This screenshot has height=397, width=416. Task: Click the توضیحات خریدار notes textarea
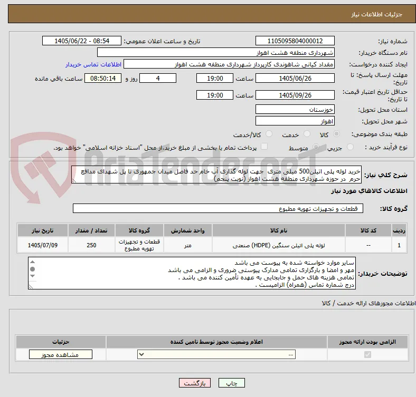(192, 273)
